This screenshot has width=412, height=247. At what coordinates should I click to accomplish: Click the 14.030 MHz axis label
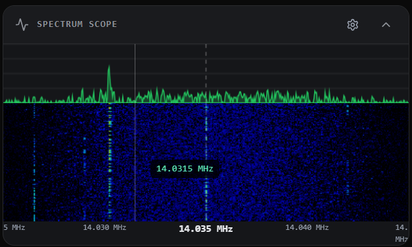click(104, 227)
